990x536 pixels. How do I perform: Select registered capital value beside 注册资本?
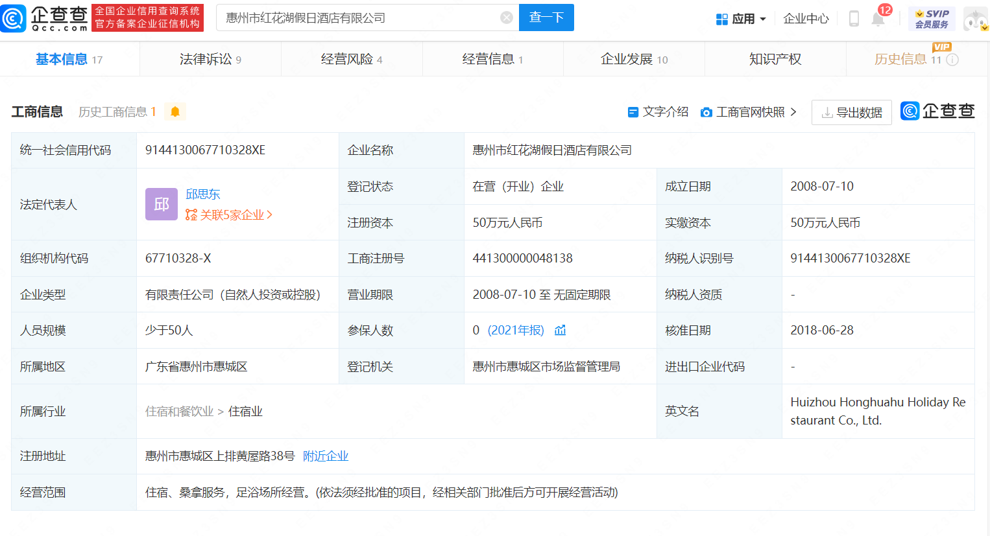507,222
